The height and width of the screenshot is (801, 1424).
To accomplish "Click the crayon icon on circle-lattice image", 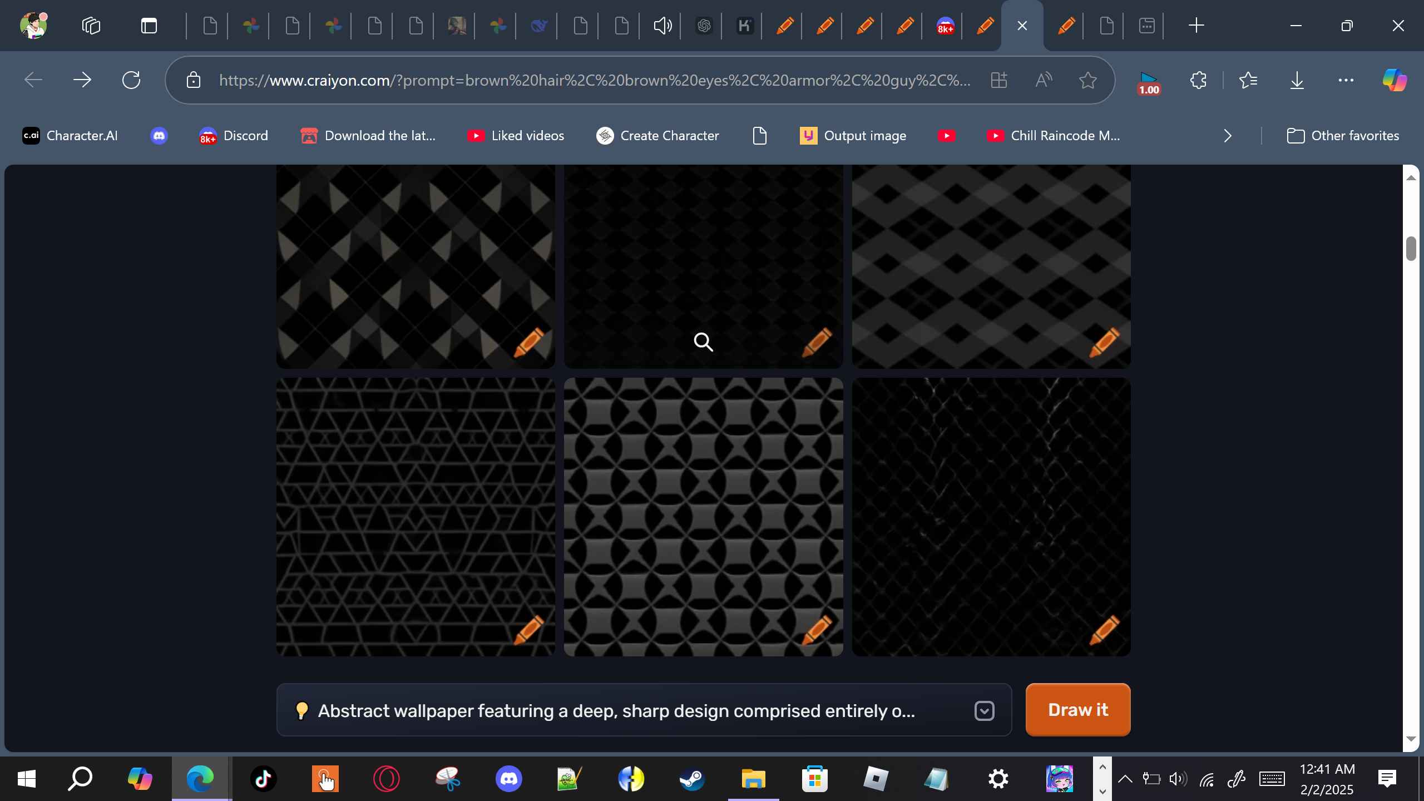I will (x=817, y=630).
